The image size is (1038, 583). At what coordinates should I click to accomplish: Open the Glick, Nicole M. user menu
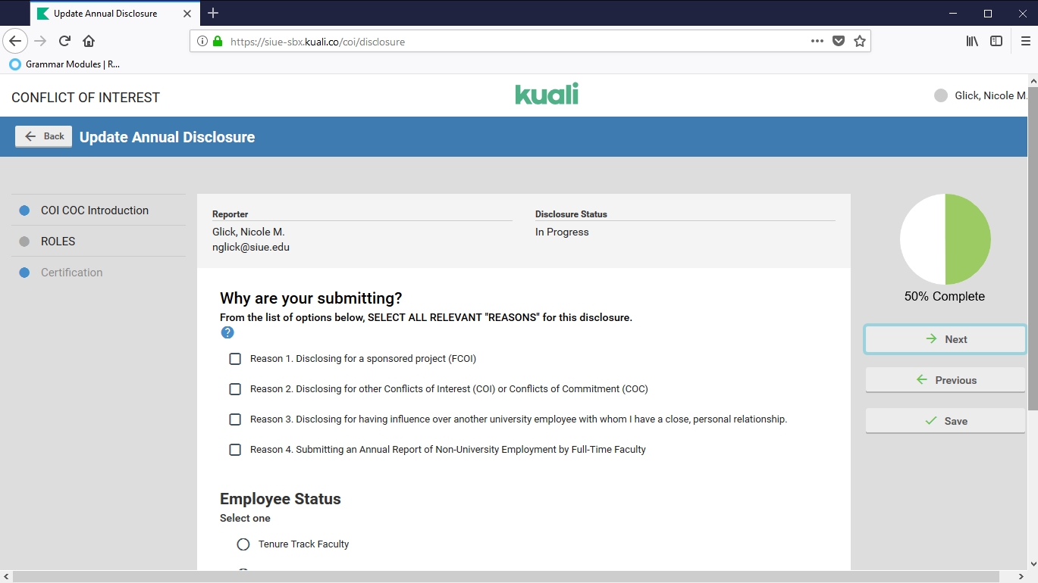pos(981,96)
